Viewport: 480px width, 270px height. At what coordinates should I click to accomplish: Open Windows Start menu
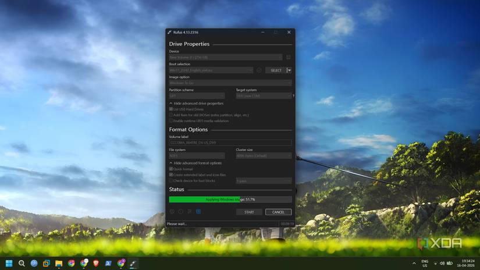click(9, 263)
